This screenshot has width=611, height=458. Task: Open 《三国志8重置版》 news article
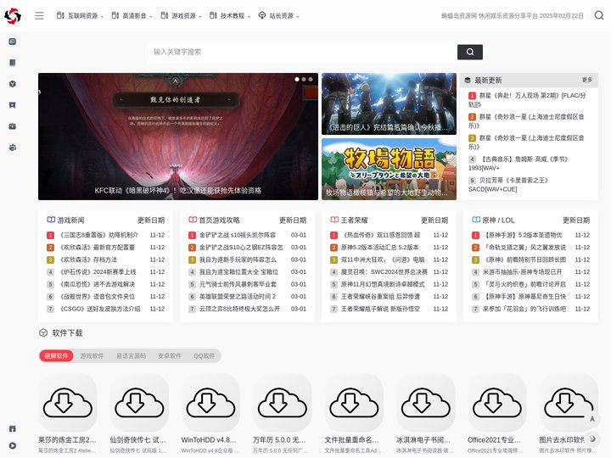[99, 235]
